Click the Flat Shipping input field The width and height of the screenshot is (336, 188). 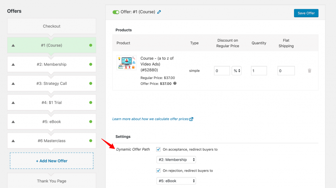click(286, 71)
